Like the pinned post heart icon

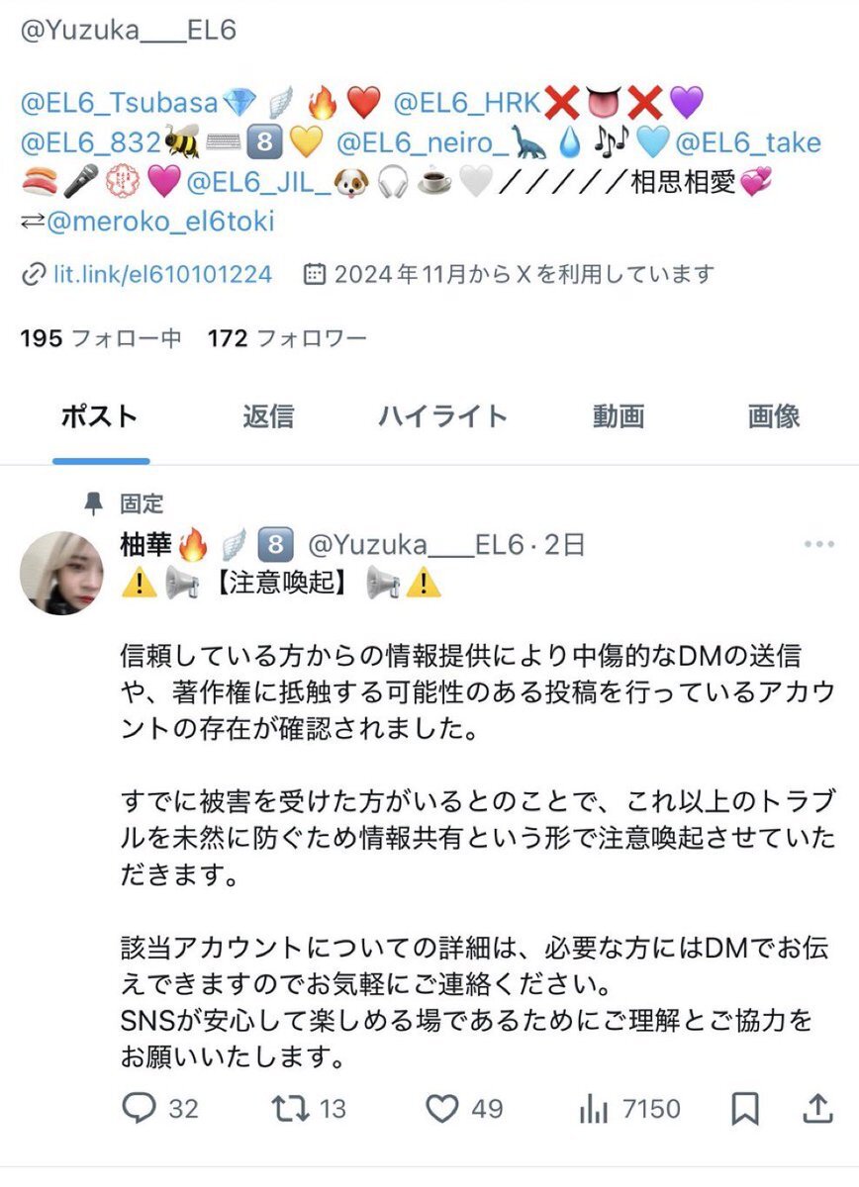442,1109
